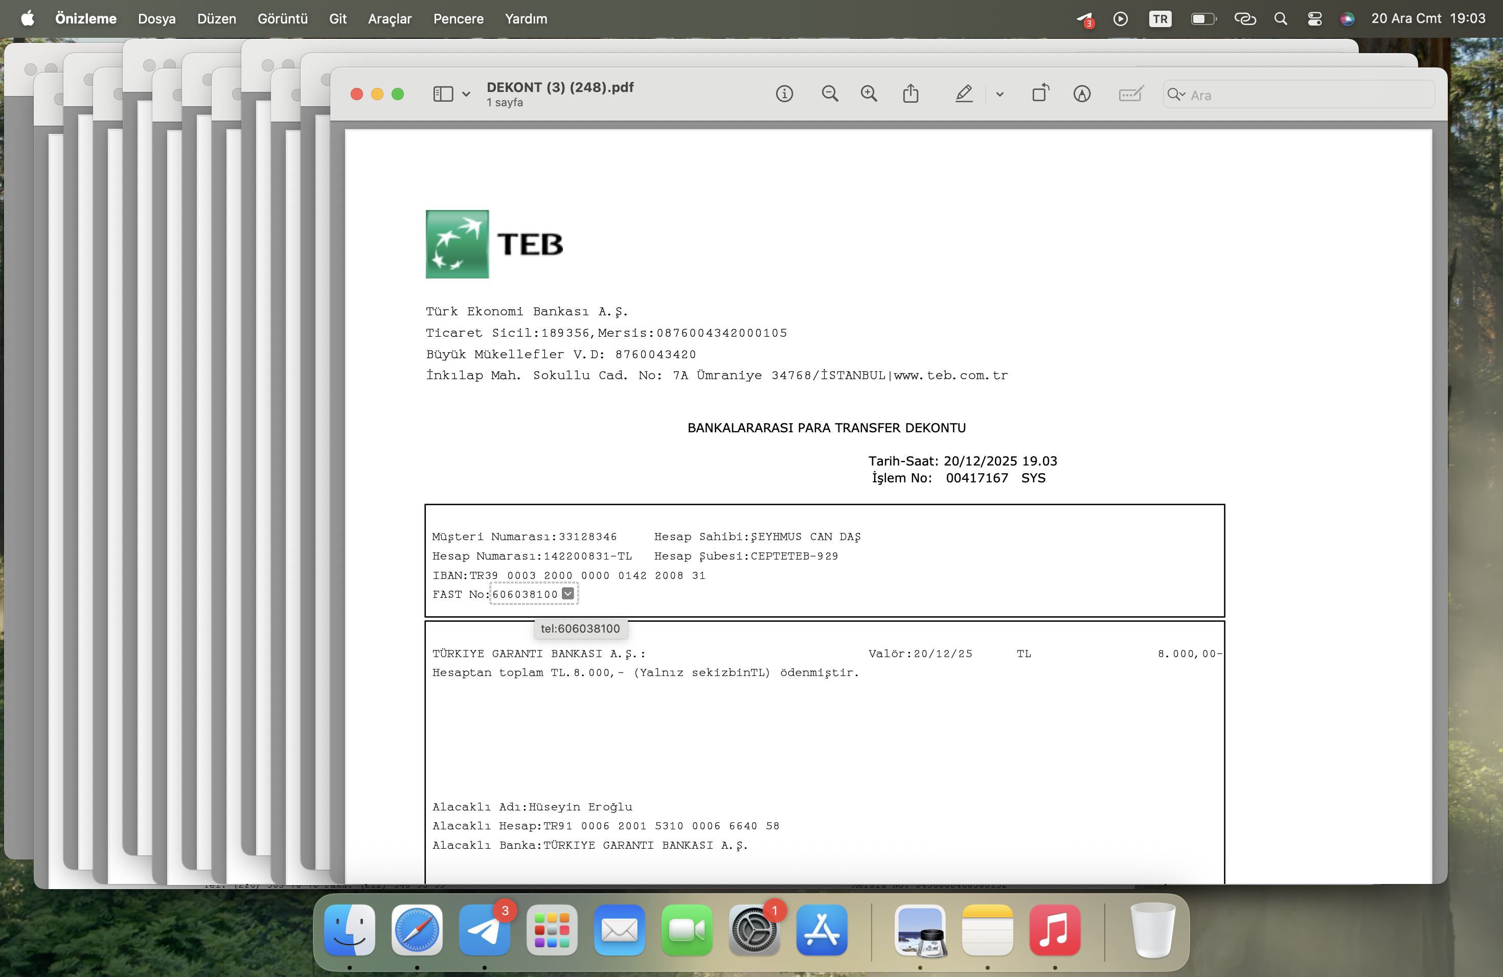Open App Store from the Dock
Viewport: 1503px width, 977px height.
point(822,929)
